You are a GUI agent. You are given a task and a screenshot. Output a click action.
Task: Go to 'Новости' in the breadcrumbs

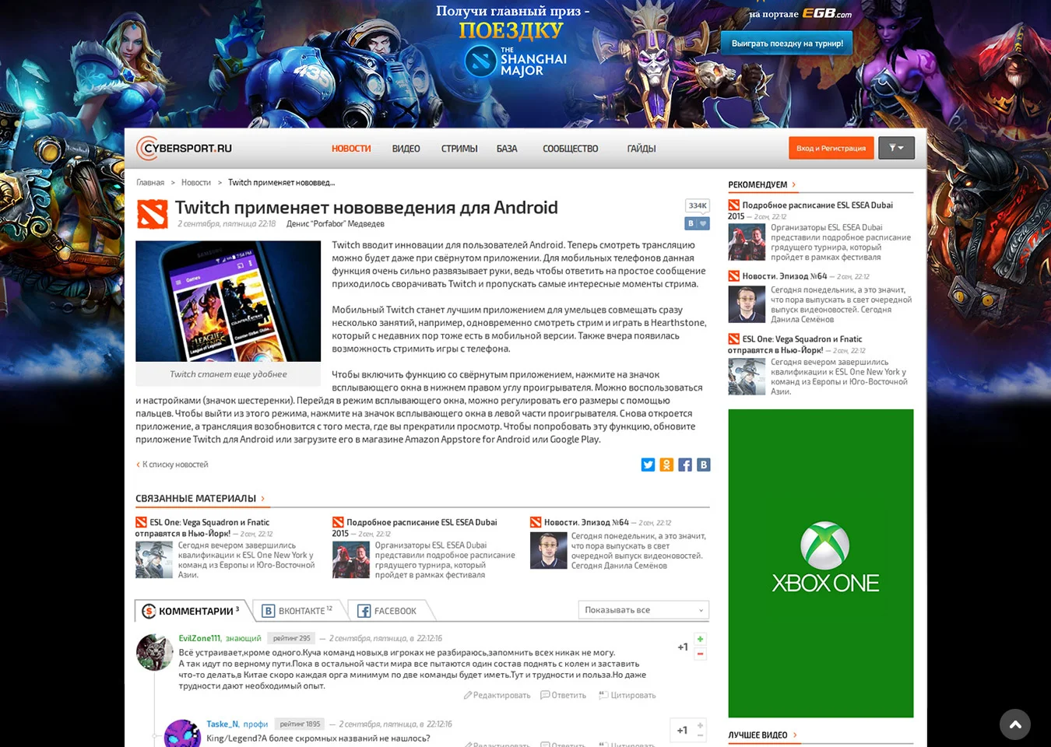(x=196, y=183)
